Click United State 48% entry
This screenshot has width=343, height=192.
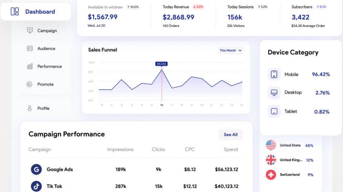(x=290, y=145)
